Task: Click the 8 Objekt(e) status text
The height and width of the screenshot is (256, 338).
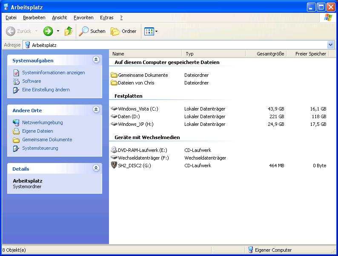Action: [14, 250]
